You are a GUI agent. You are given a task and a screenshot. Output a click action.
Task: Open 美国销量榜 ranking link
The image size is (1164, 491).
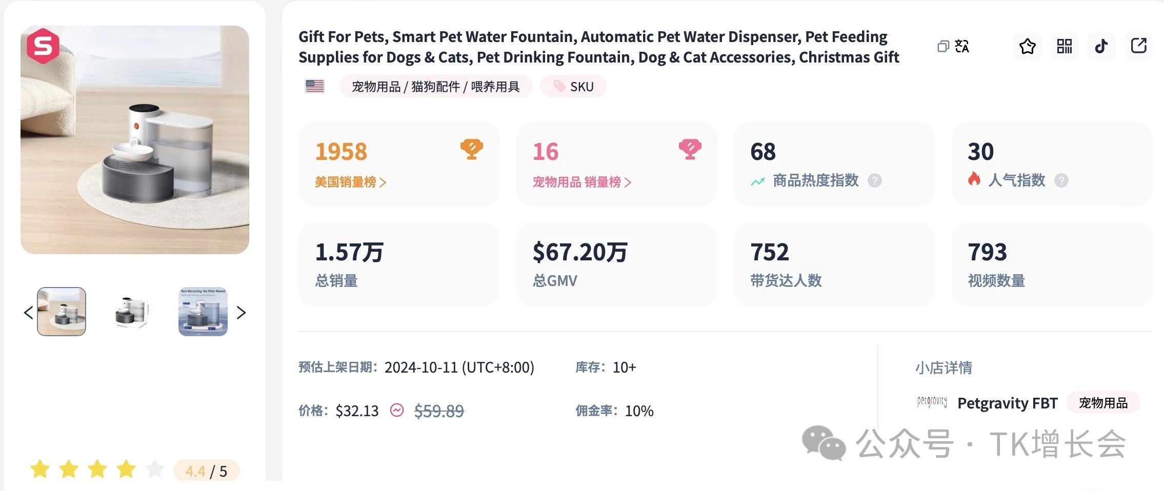[350, 182]
